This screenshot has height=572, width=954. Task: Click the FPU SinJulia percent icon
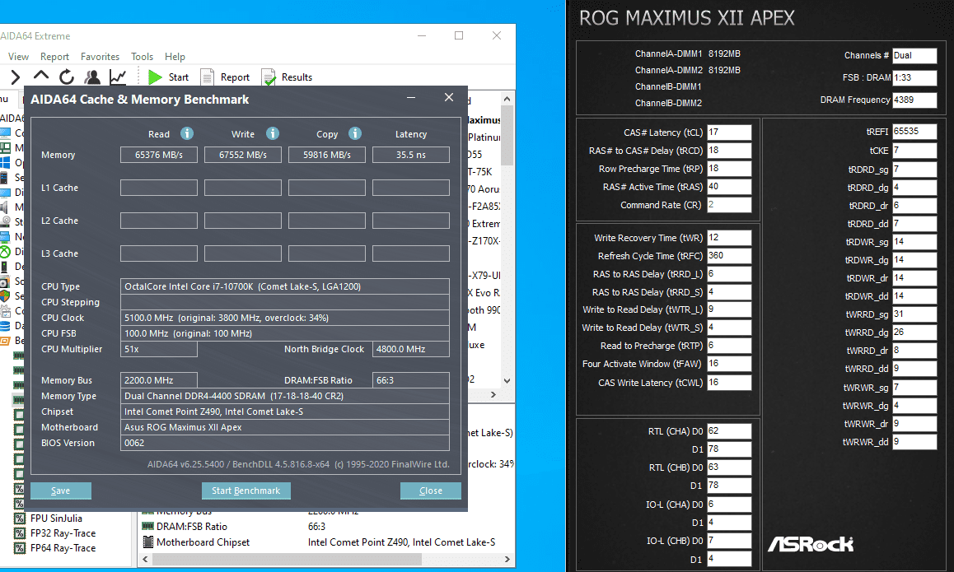point(20,519)
